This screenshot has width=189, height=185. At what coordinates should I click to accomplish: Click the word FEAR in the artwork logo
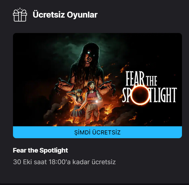click(135, 78)
